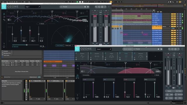Screen dimensions: 187x105
Task: Click the Ozone logo in the Master window
Action: [x=77, y=49]
